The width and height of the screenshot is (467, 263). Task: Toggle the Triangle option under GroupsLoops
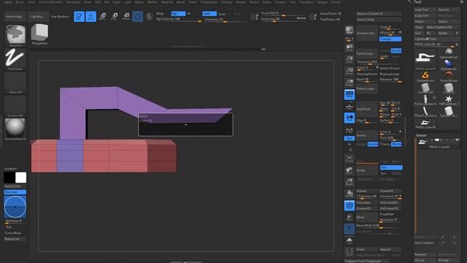click(x=390, y=39)
